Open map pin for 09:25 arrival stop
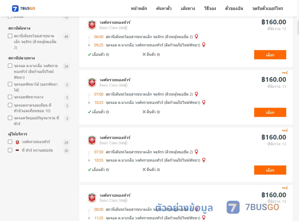This screenshot has height=221, width=299. point(204,45)
